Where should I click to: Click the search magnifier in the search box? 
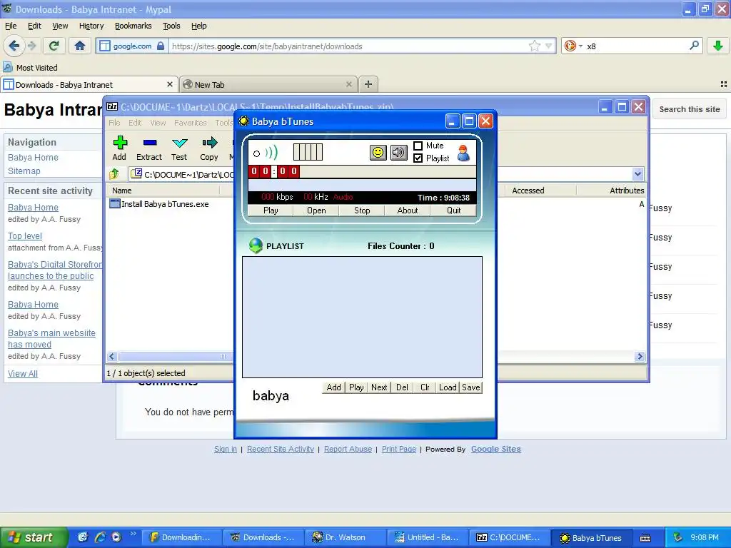tap(694, 46)
